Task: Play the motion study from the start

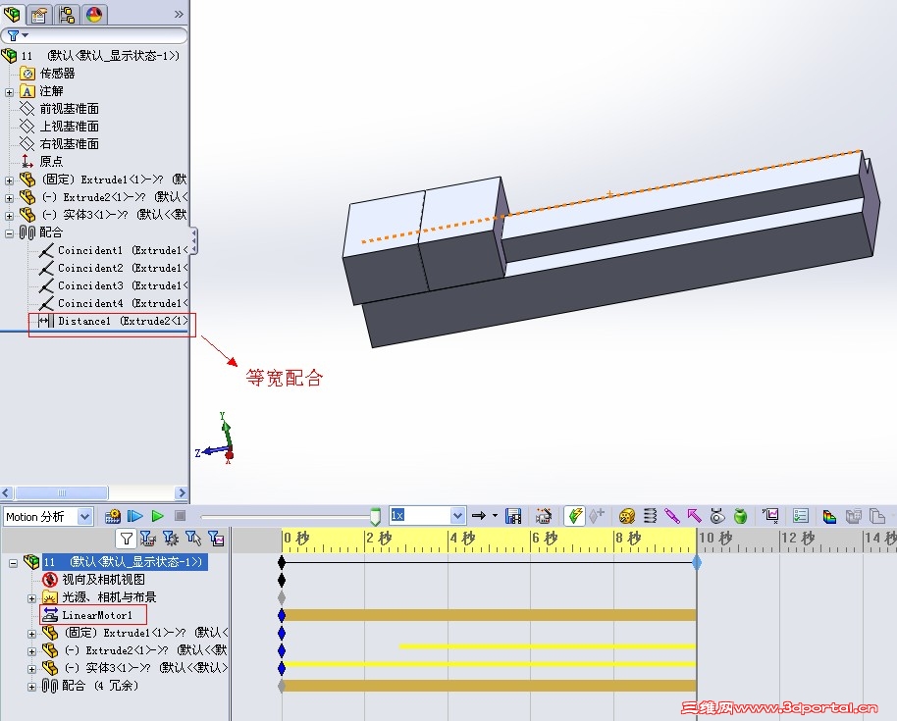Action: click(x=135, y=516)
